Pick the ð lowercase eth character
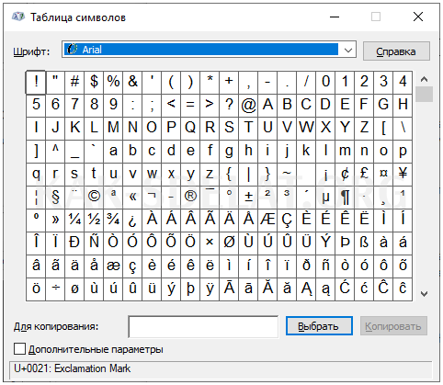443x385 pixels. pyautogui.click(x=306, y=266)
